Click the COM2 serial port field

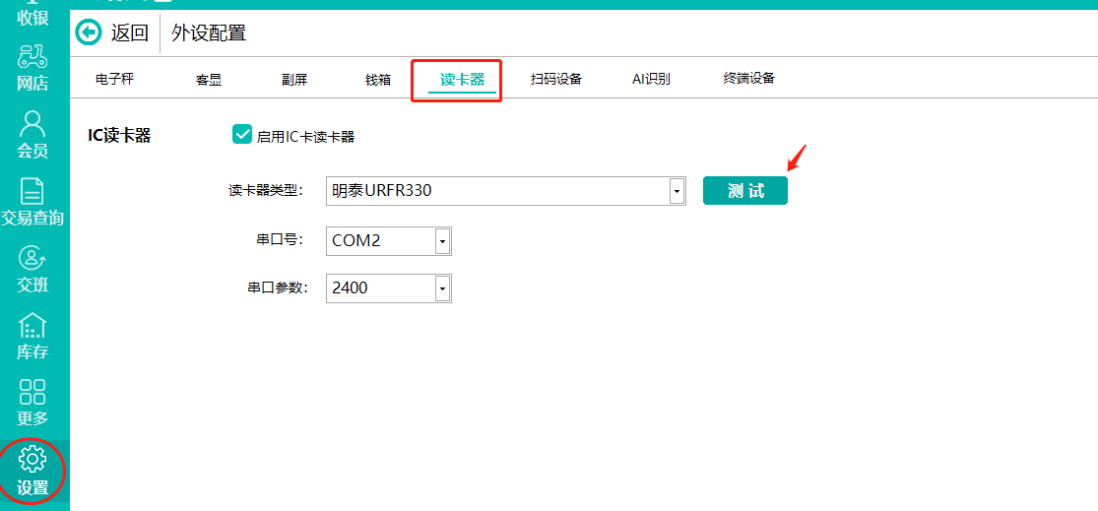click(389, 241)
